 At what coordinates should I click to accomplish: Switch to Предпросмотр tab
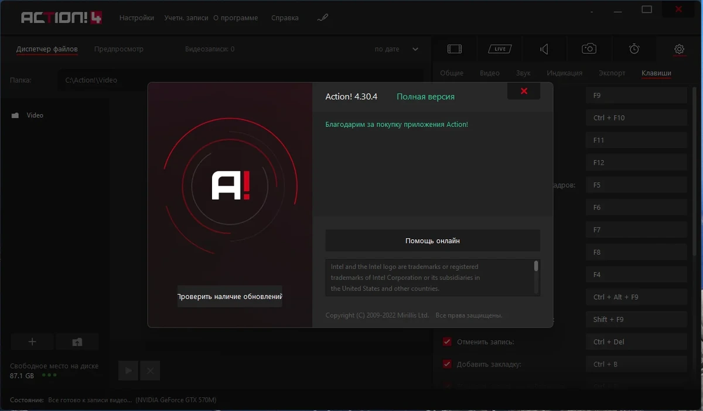coord(119,49)
